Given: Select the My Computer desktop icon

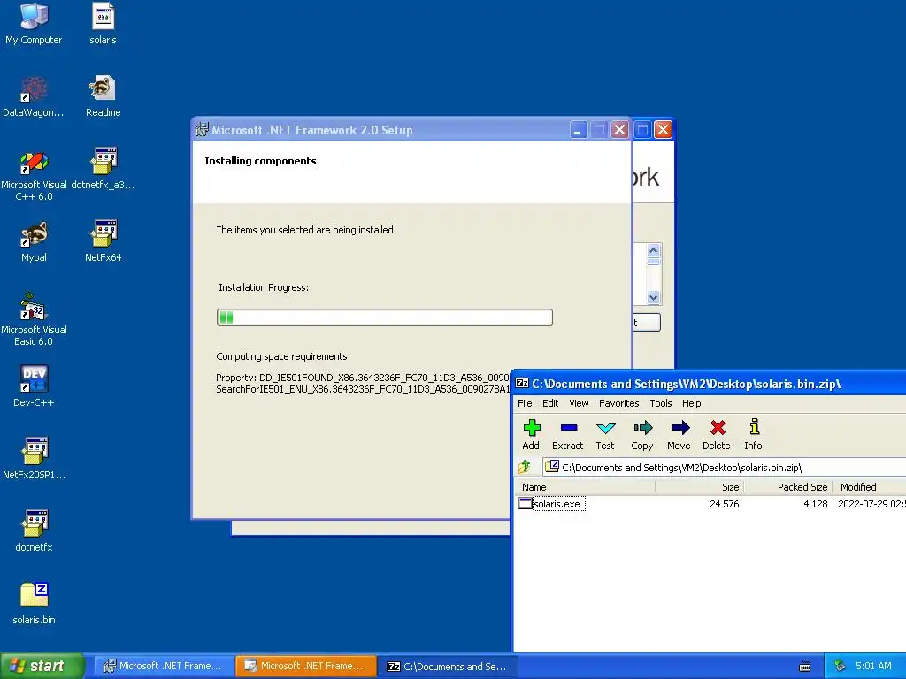Looking at the screenshot, I should (34, 24).
